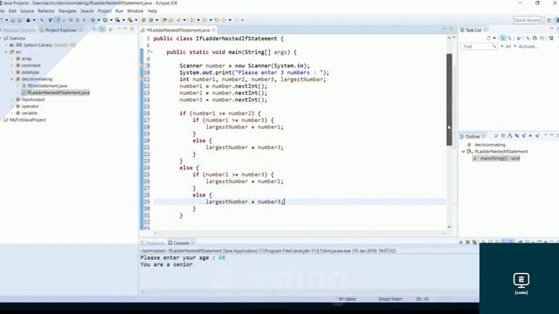The width and height of the screenshot is (559, 314).
Task: Click the green Run button in toolbar
Action: tap(106, 20)
